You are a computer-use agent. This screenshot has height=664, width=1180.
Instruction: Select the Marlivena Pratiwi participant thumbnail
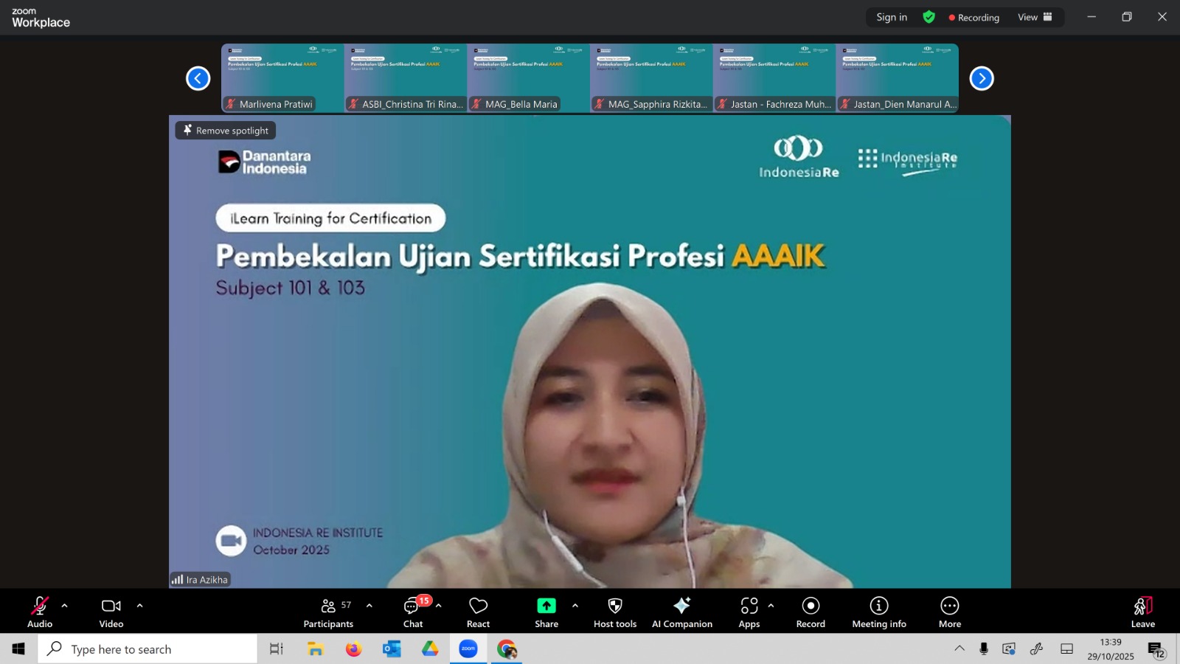pos(282,77)
